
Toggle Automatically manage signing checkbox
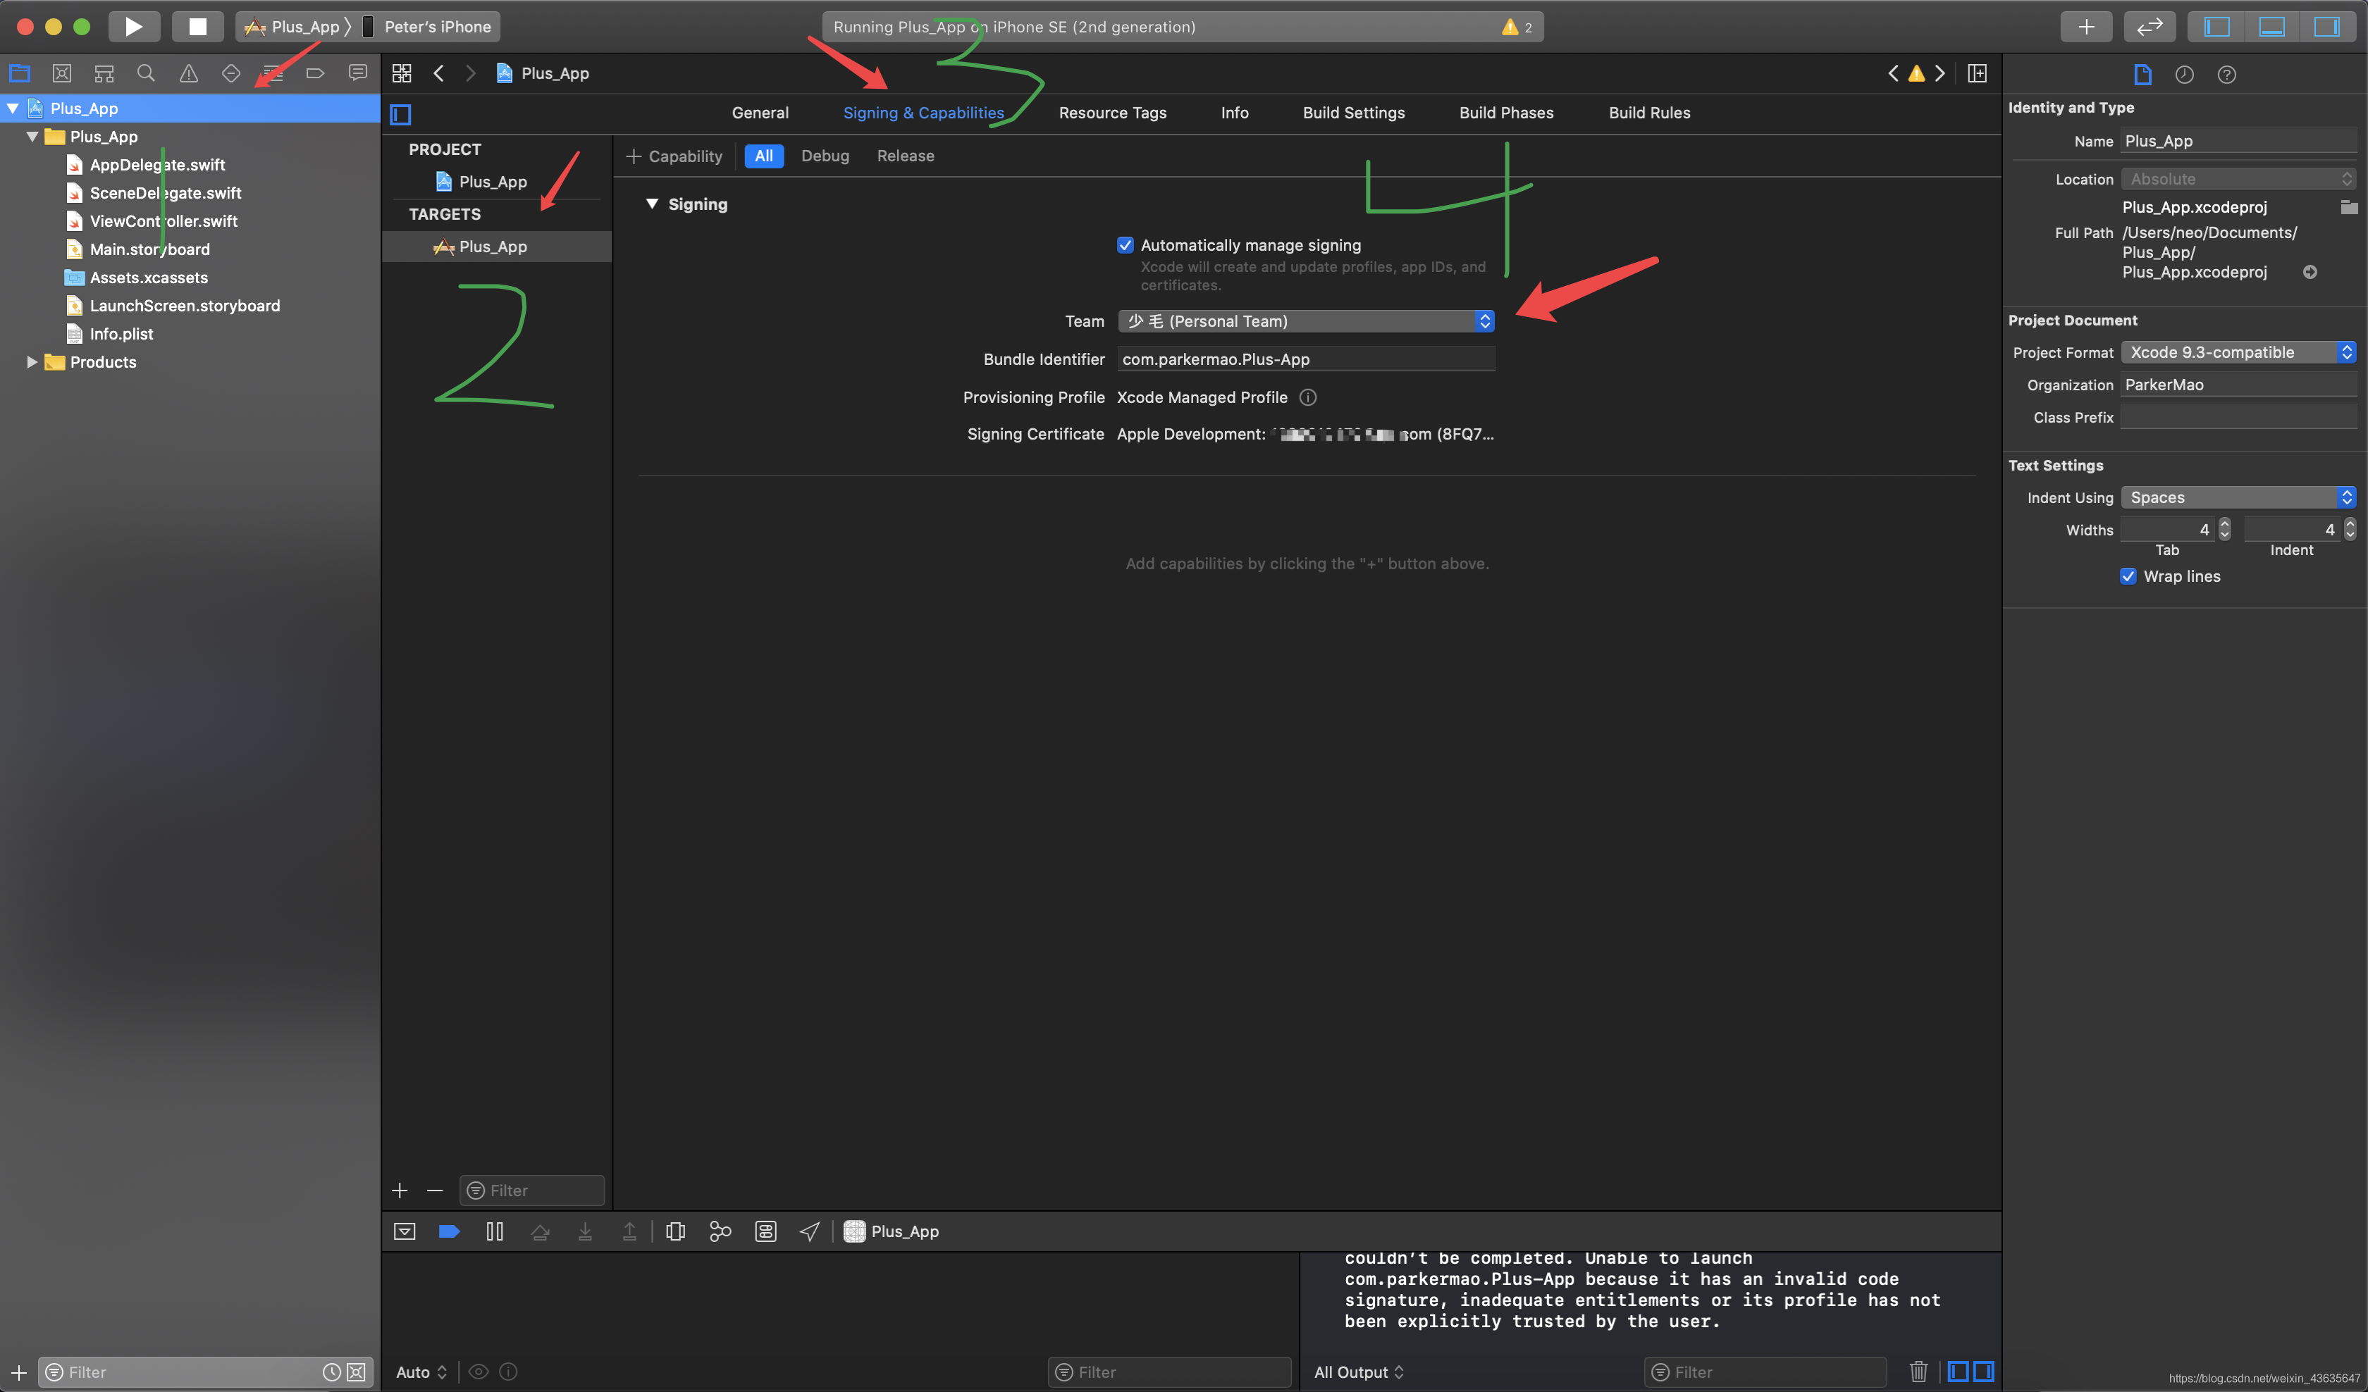pos(1125,245)
